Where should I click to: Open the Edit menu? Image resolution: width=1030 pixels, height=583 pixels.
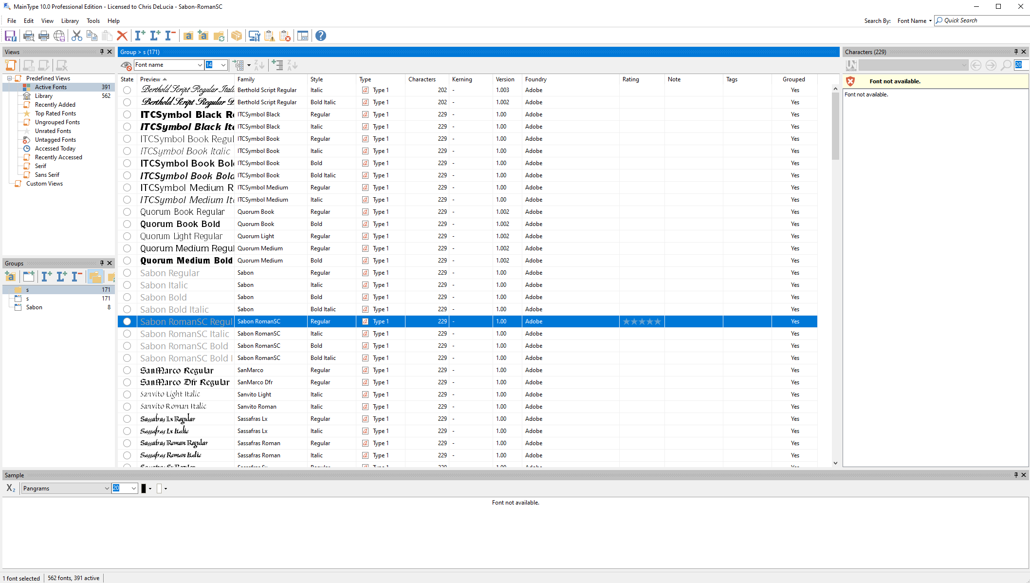pos(29,21)
